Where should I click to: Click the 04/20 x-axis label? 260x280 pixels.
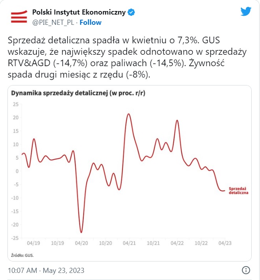coord(81,243)
